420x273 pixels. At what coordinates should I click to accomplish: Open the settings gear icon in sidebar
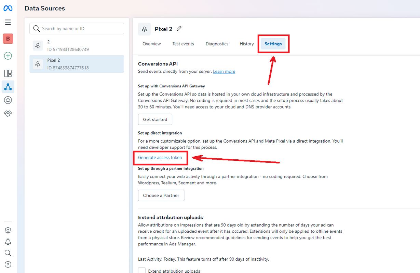click(x=8, y=230)
